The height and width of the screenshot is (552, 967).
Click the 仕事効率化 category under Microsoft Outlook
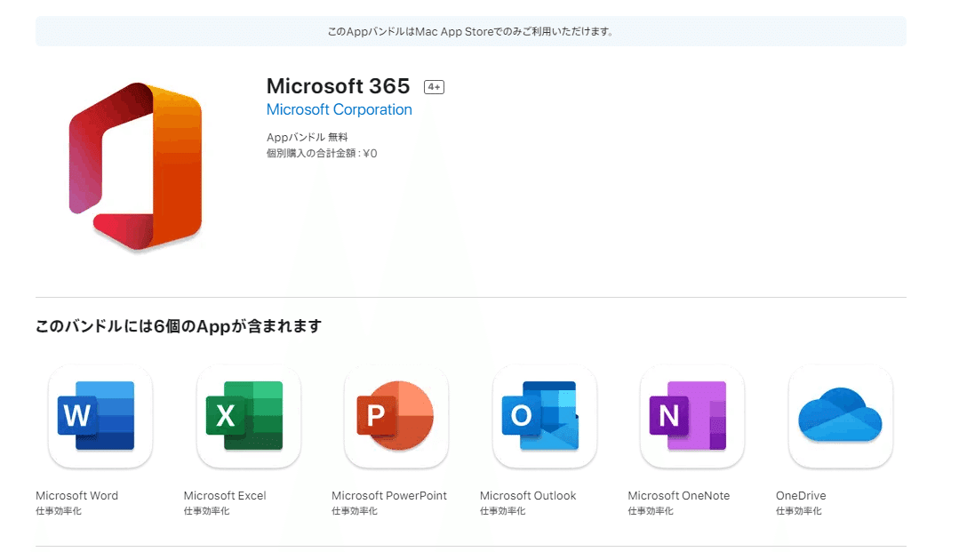[x=503, y=511]
